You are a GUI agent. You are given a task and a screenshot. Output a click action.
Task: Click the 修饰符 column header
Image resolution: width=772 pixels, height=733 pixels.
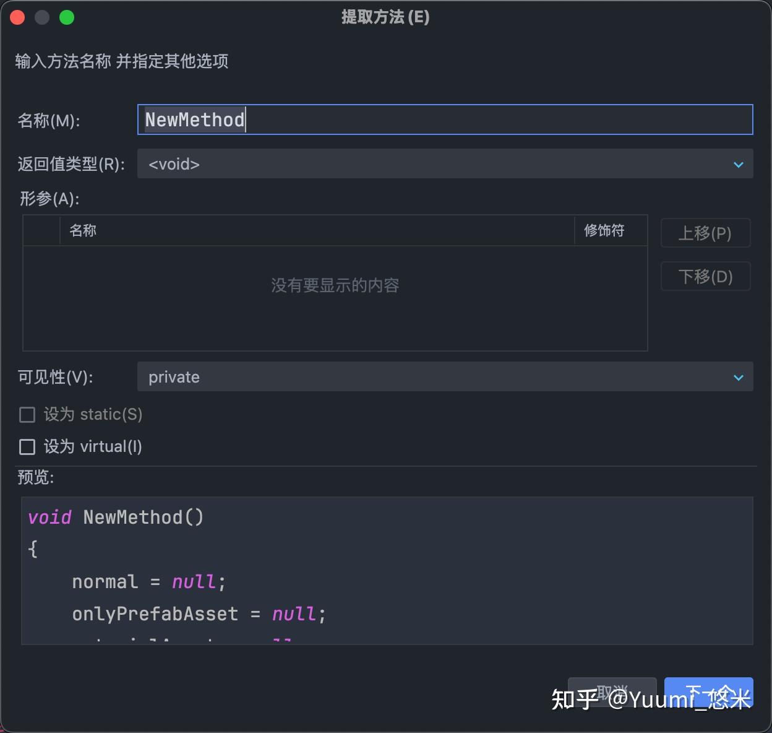(x=603, y=230)
